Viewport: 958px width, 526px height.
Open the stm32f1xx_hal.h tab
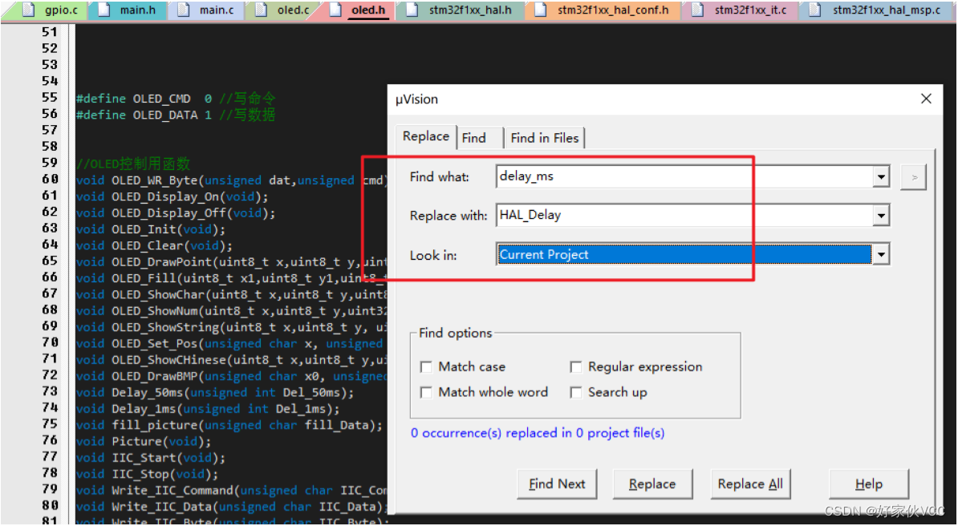point(461,10)
